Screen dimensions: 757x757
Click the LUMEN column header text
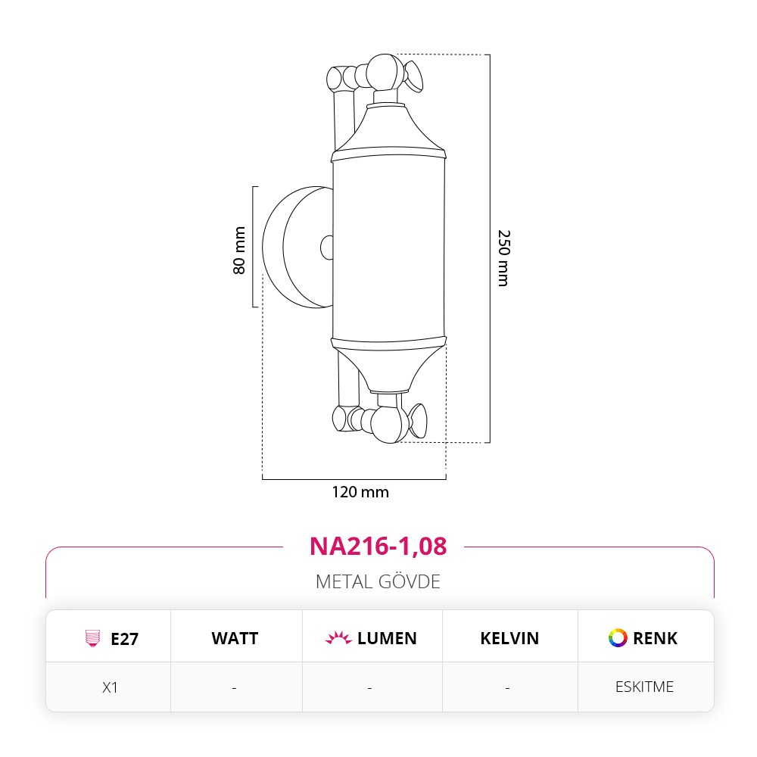387,638
